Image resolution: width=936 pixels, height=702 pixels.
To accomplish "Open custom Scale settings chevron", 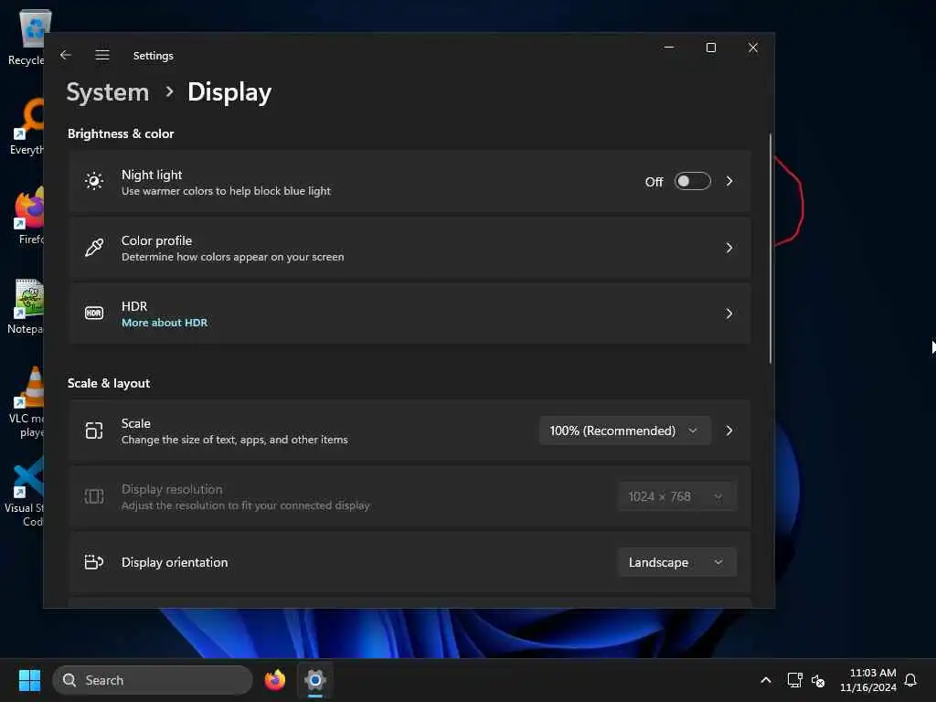I will [729, 431].
